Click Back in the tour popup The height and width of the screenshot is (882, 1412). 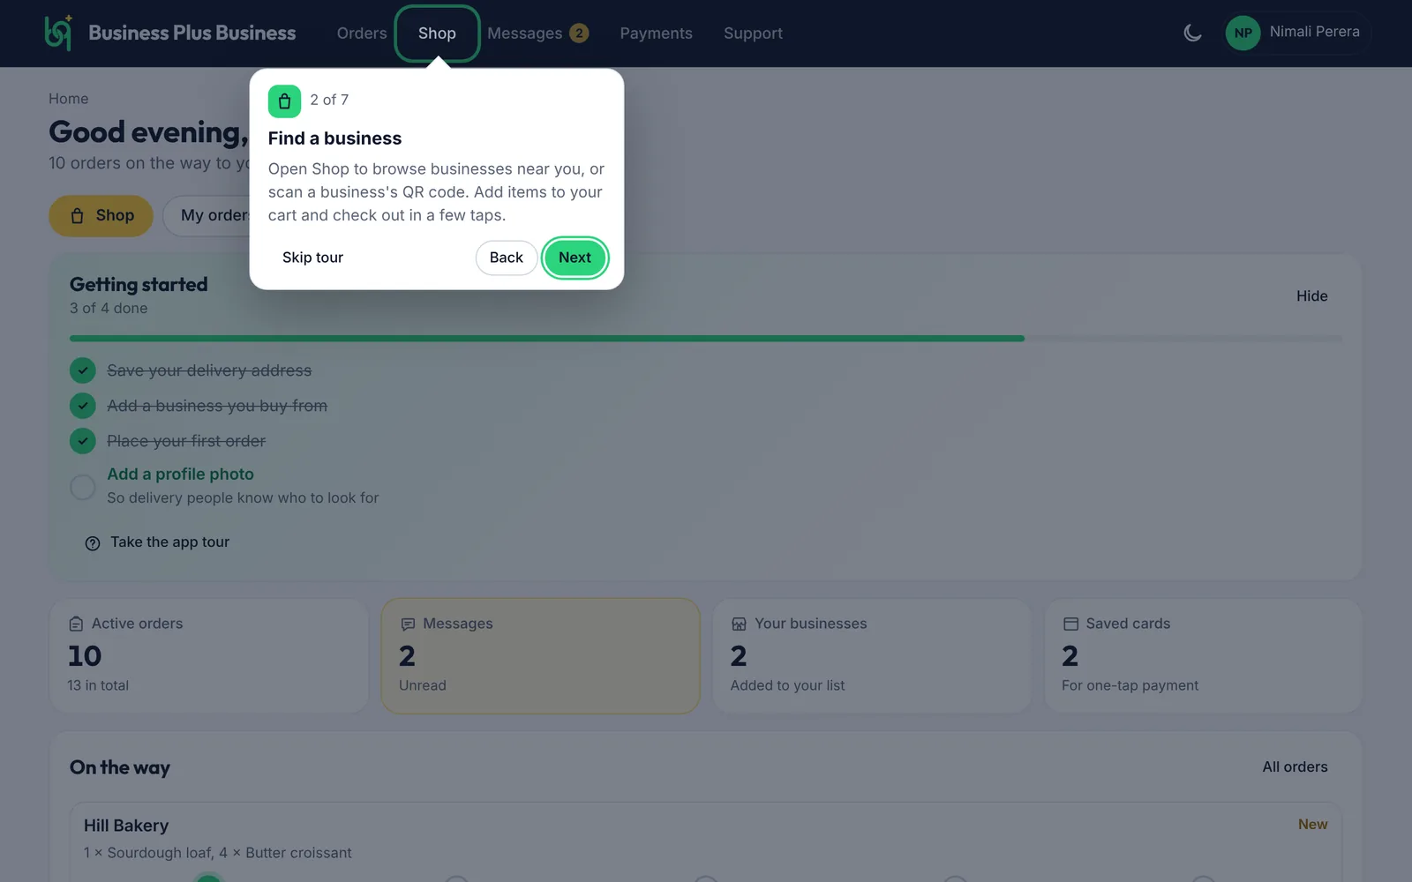pyautogui.click(x=507, y=258)
